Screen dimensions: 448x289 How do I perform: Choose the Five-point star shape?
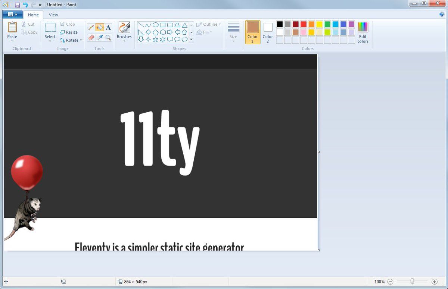point(155,39)
